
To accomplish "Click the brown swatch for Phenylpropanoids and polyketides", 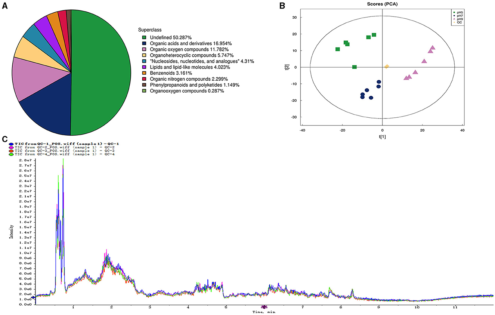I will 144,85.
